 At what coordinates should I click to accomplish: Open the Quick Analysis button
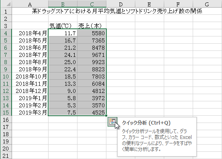pos(112,122)
